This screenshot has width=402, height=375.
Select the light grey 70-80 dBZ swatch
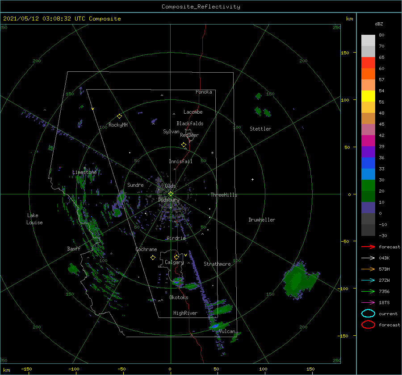368,41
